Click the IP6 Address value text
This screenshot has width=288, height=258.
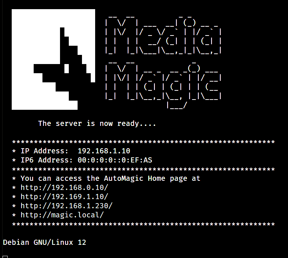(x=115, y=160)
